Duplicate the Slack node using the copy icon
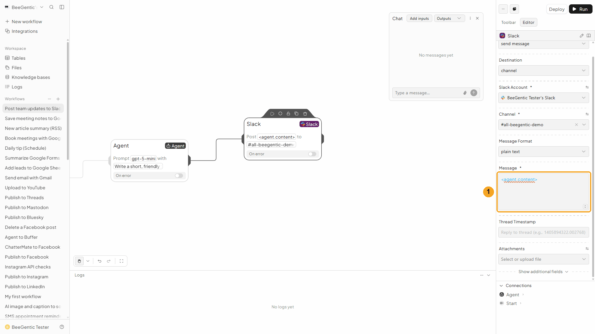The width and height of the screenshot is (595, 334). [296, 114]
